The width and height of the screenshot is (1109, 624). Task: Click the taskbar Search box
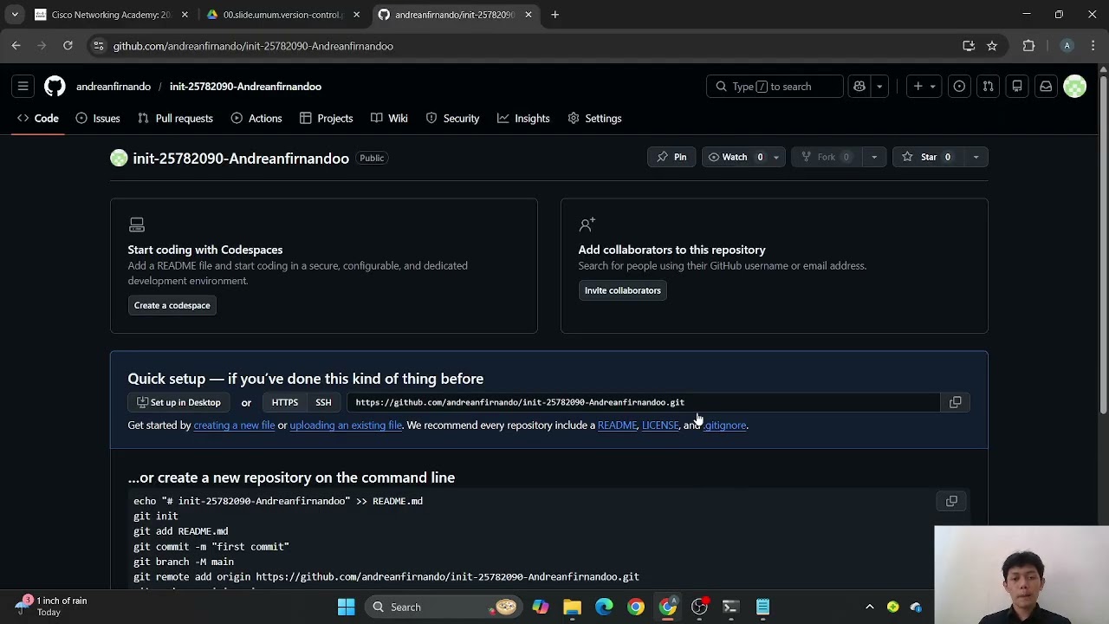pos(442,607)
